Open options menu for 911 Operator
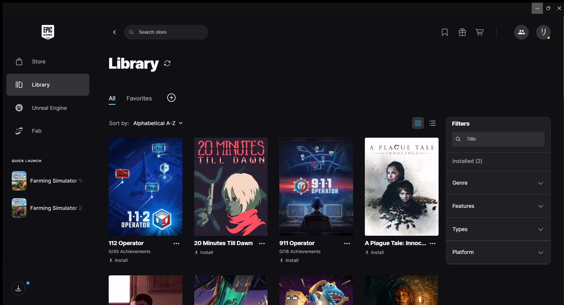Screen dimensions: 564x305 (347, 243)
